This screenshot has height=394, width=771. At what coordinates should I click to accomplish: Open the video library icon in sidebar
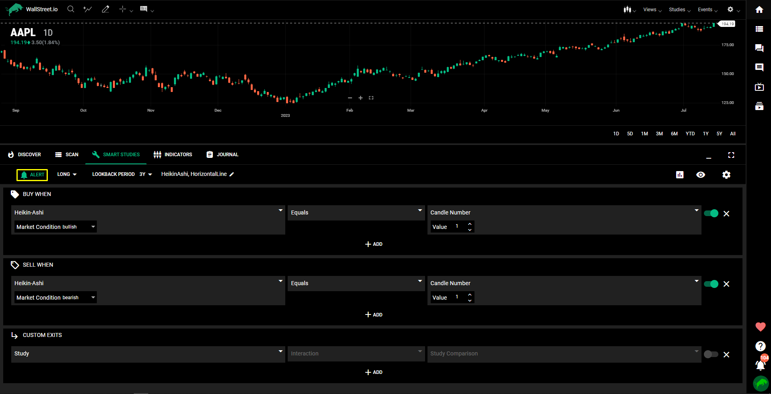[759, 106]
